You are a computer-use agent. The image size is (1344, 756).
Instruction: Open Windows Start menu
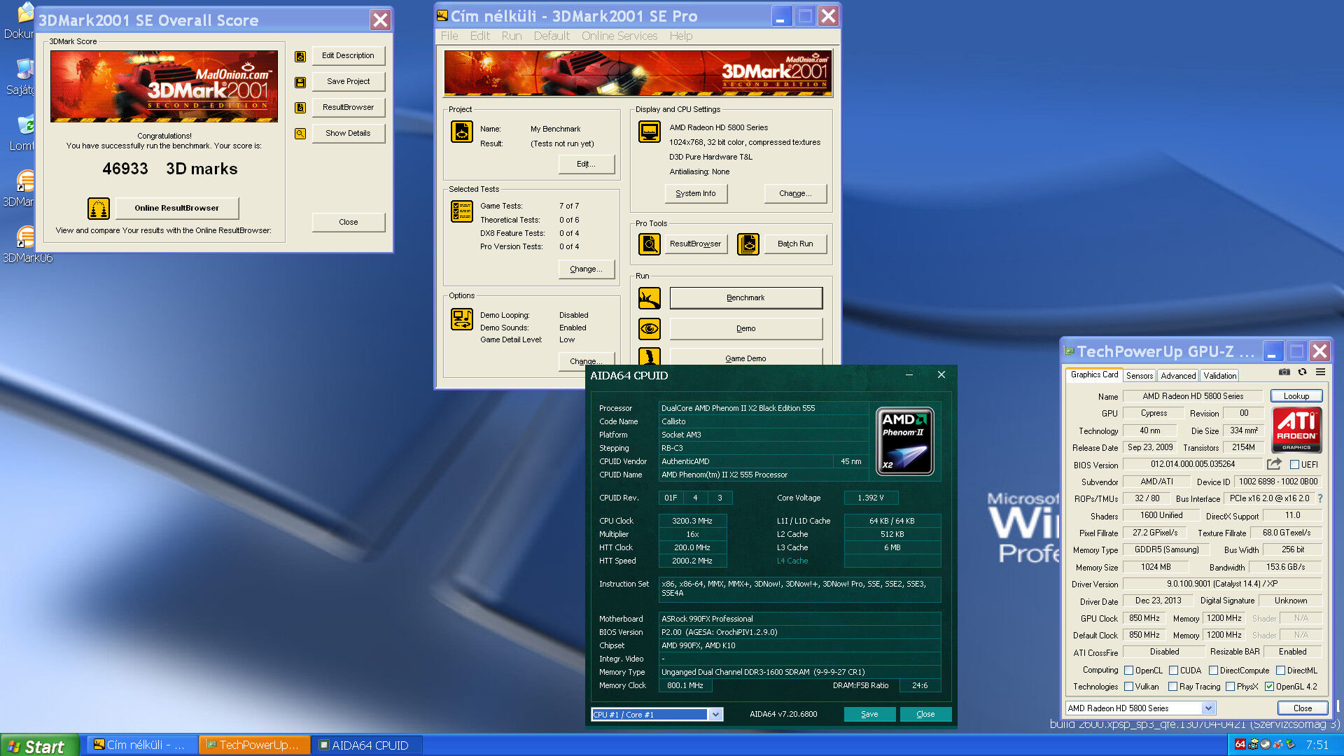tap(36, 746)
